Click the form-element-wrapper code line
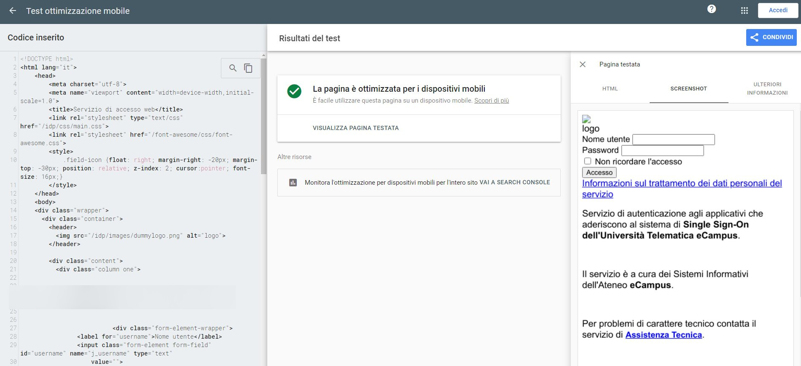Image resolution: width=801 pixels, height=366 pixels. pyautogui.click(x=173, y=328)
